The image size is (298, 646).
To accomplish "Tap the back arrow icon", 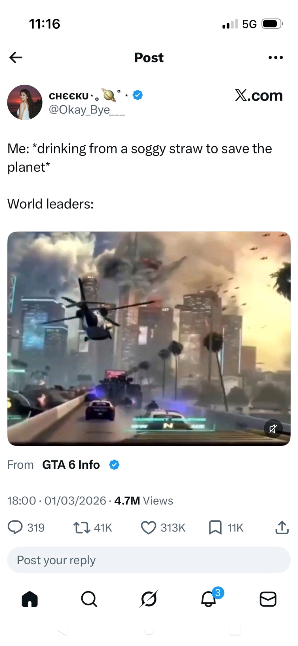I will click(x=16, y=57).
